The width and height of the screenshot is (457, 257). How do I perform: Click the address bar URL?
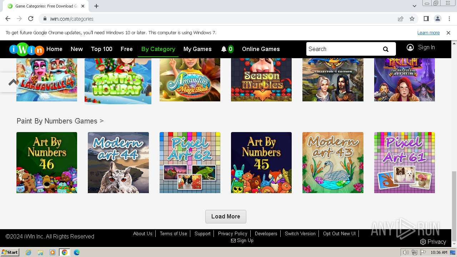click(72, 19)
